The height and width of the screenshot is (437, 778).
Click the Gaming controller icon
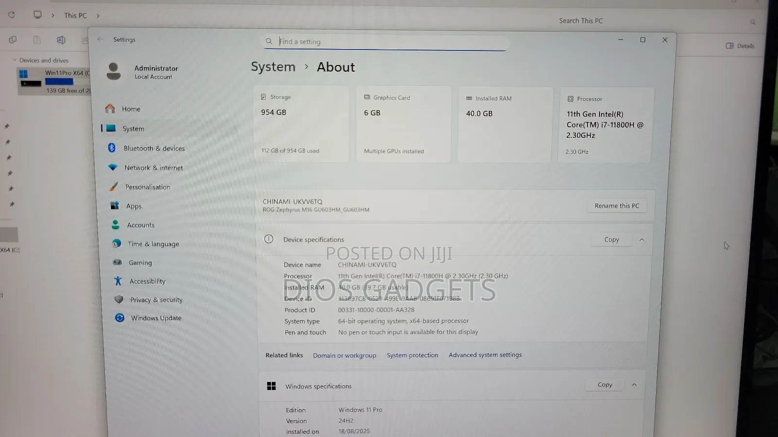pos(118,262)
